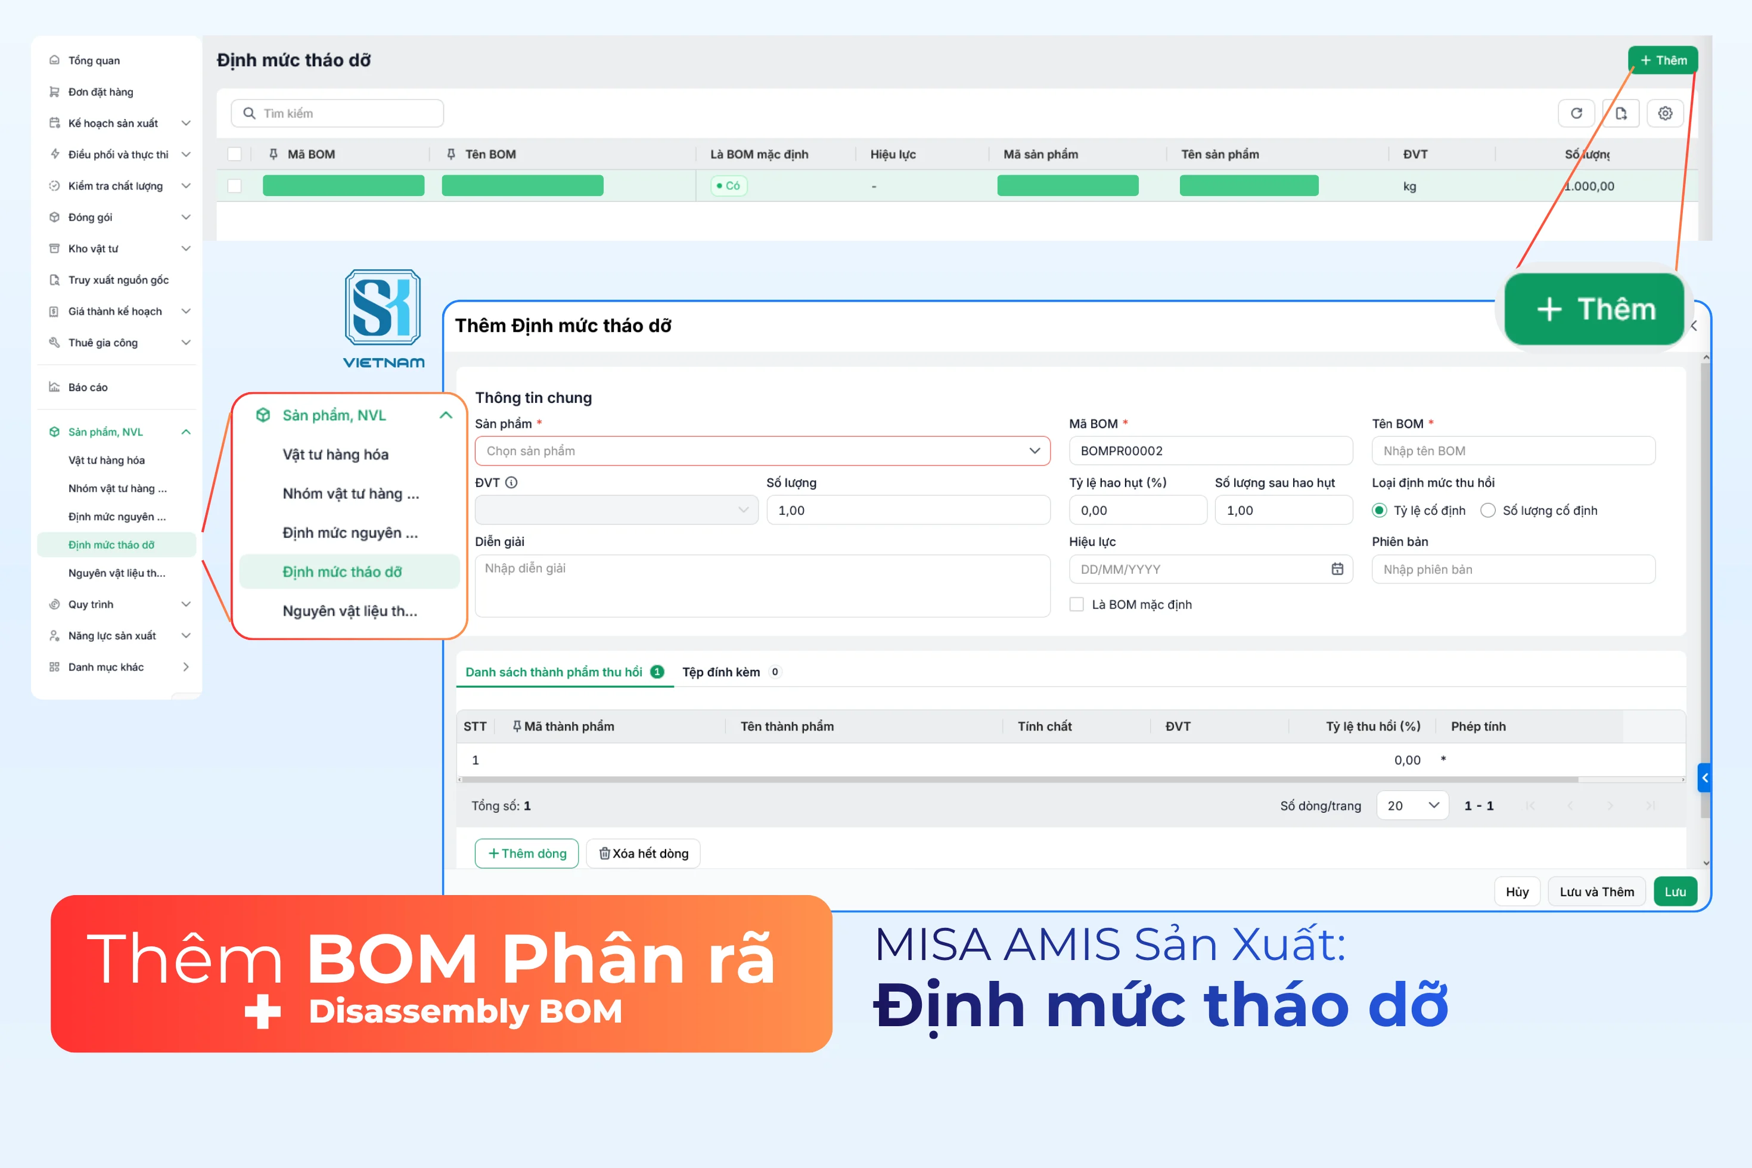Open Truy xuất nguồn gốc icon
Screen dimensions: 1752x1168
click(x=54, y=279)
